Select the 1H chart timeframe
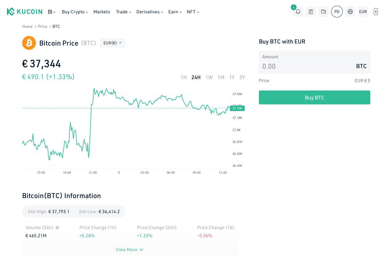Image resolution: width=388 pixels, height=261 pixels. click(183, 77)
